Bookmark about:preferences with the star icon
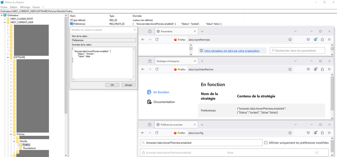337x157 pixels. (290, 40)
